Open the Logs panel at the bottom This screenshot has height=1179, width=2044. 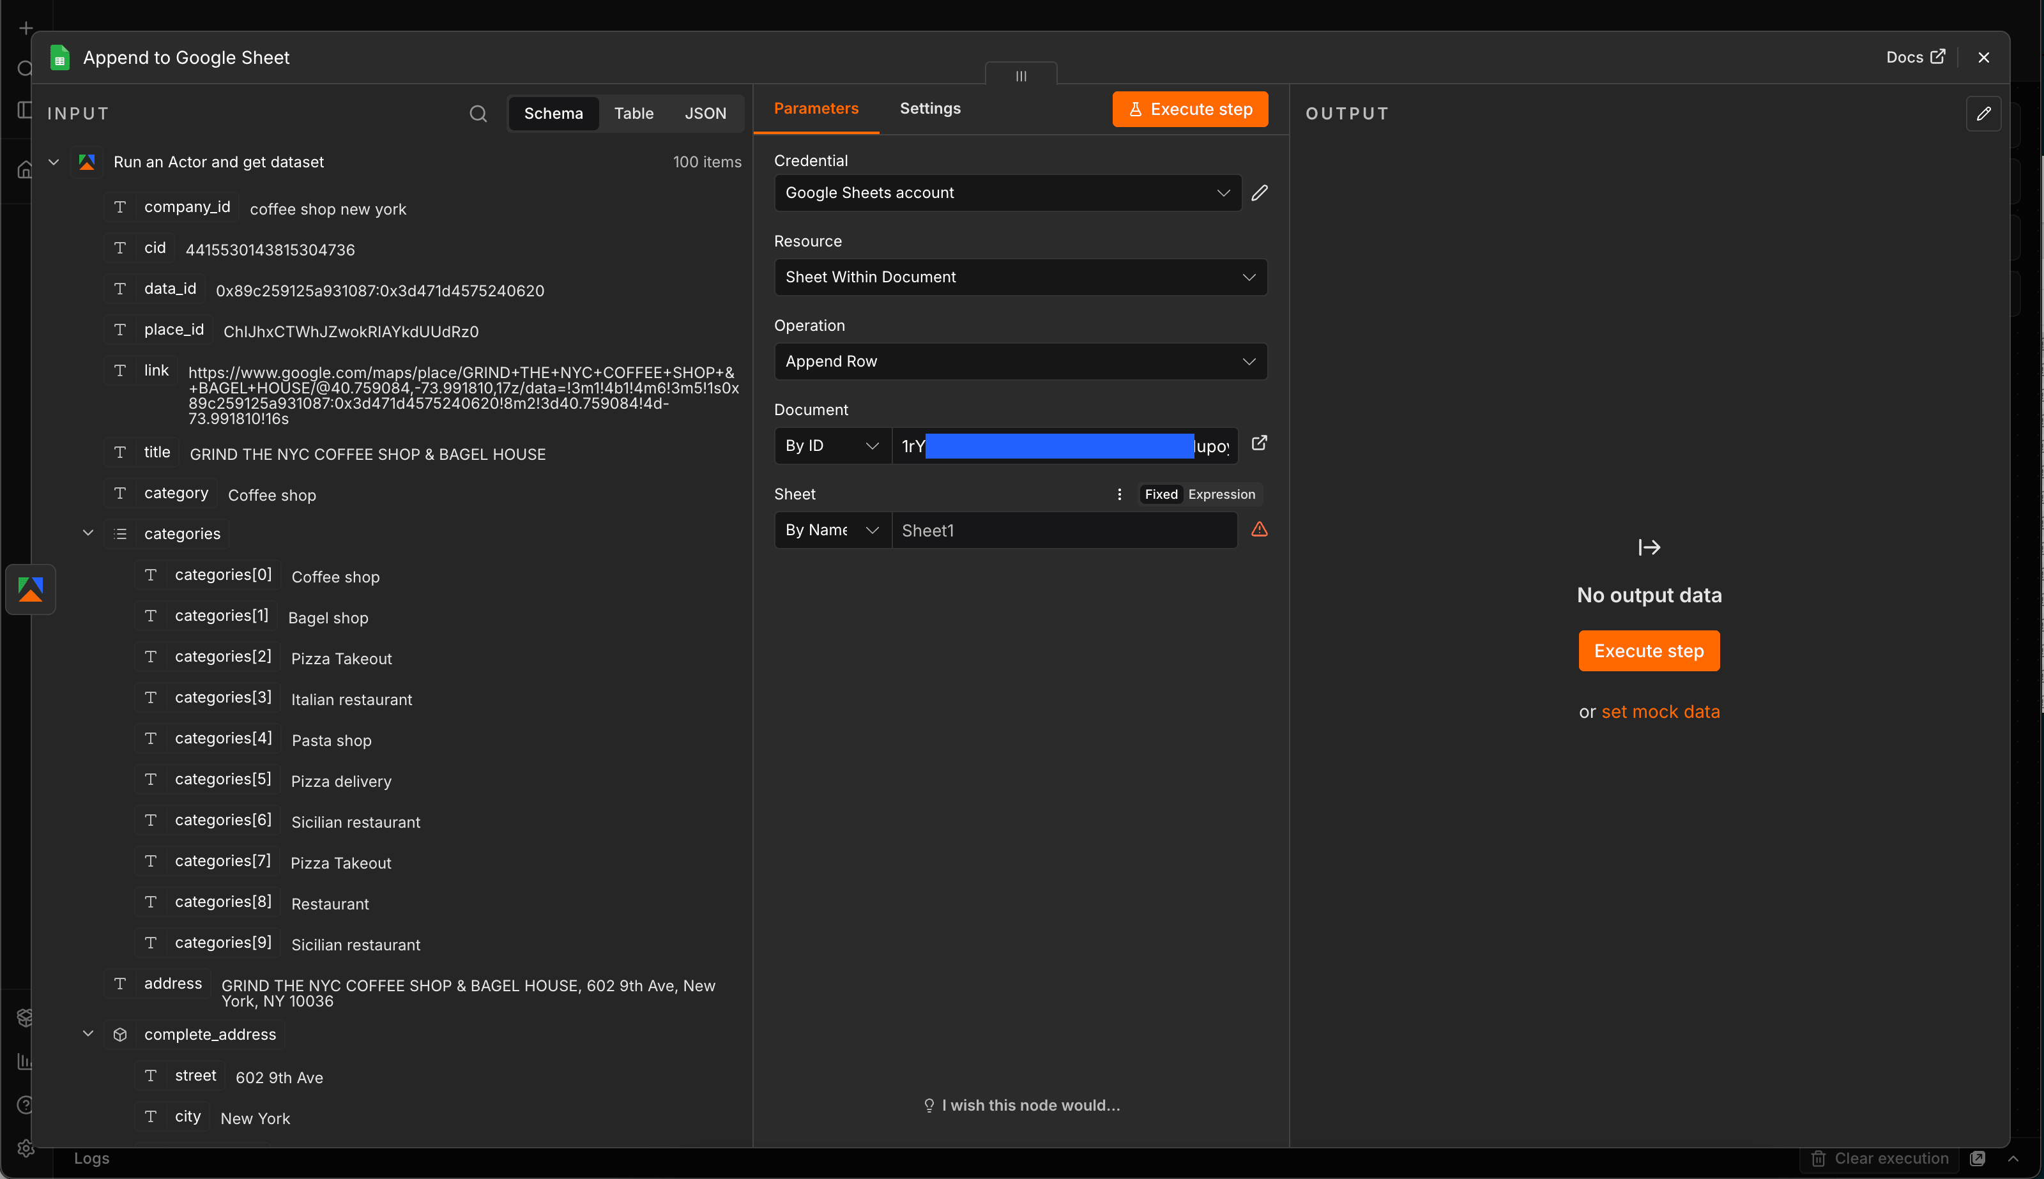[91, 1159]
